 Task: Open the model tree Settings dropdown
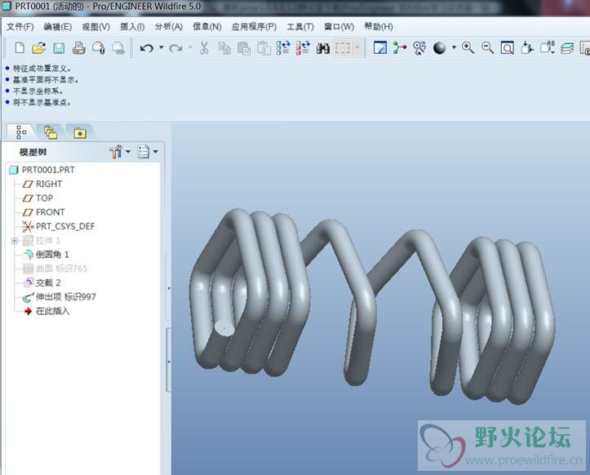click(x=119, y=152)
